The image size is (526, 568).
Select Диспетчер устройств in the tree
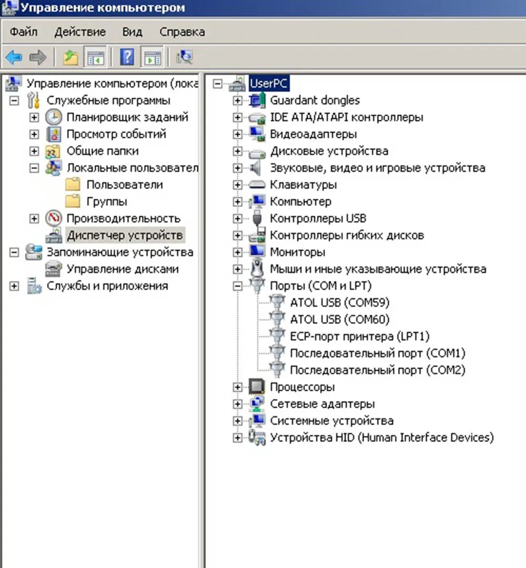(125, 236)
